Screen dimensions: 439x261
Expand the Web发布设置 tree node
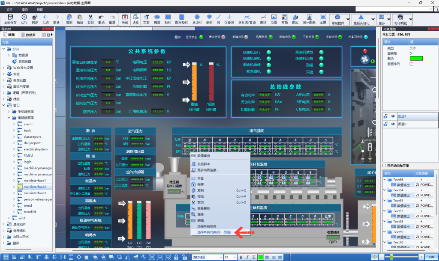4,68
